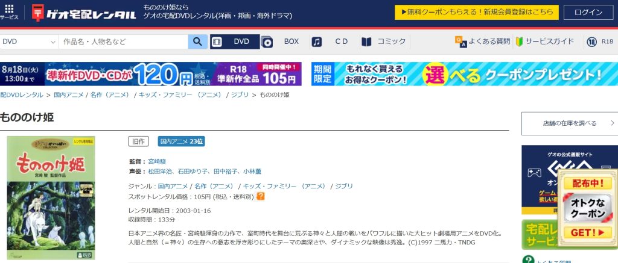Open the サービスガイド link
This screenshot has width=618, height=263.
pyautogui.click(x=549, y=42)
